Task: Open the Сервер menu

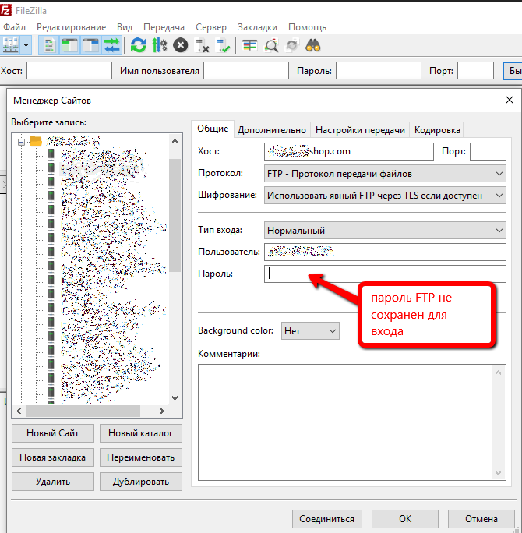Action: click(x=211, y=27)
